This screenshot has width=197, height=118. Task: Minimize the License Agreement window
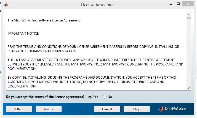pos(171,4)
